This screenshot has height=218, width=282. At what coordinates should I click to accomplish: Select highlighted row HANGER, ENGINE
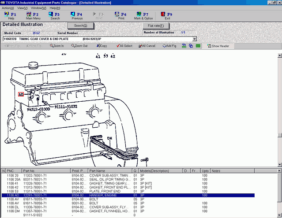(x=128, y=195)
